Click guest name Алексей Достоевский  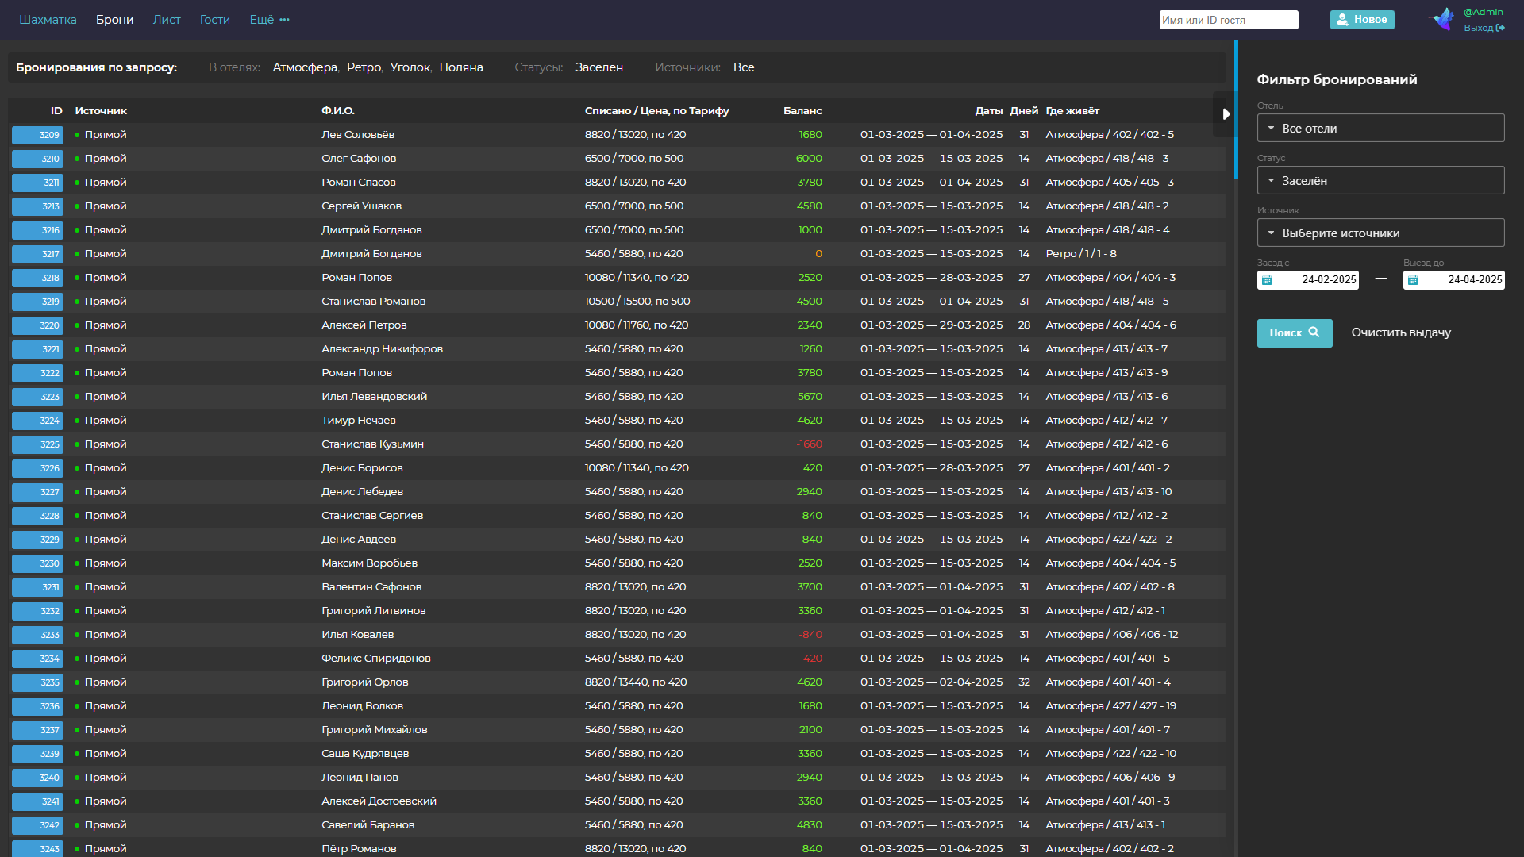click(379, 801)
